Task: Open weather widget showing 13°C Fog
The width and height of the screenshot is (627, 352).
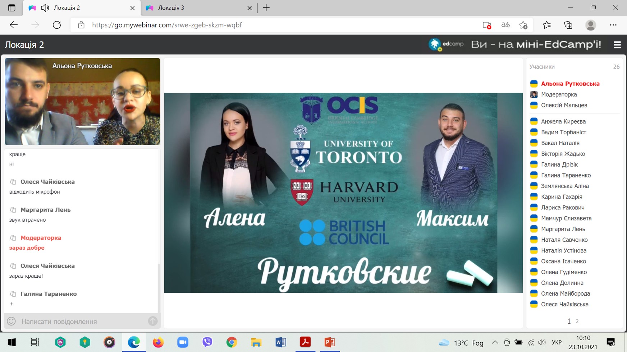Action: click(461, 343)
